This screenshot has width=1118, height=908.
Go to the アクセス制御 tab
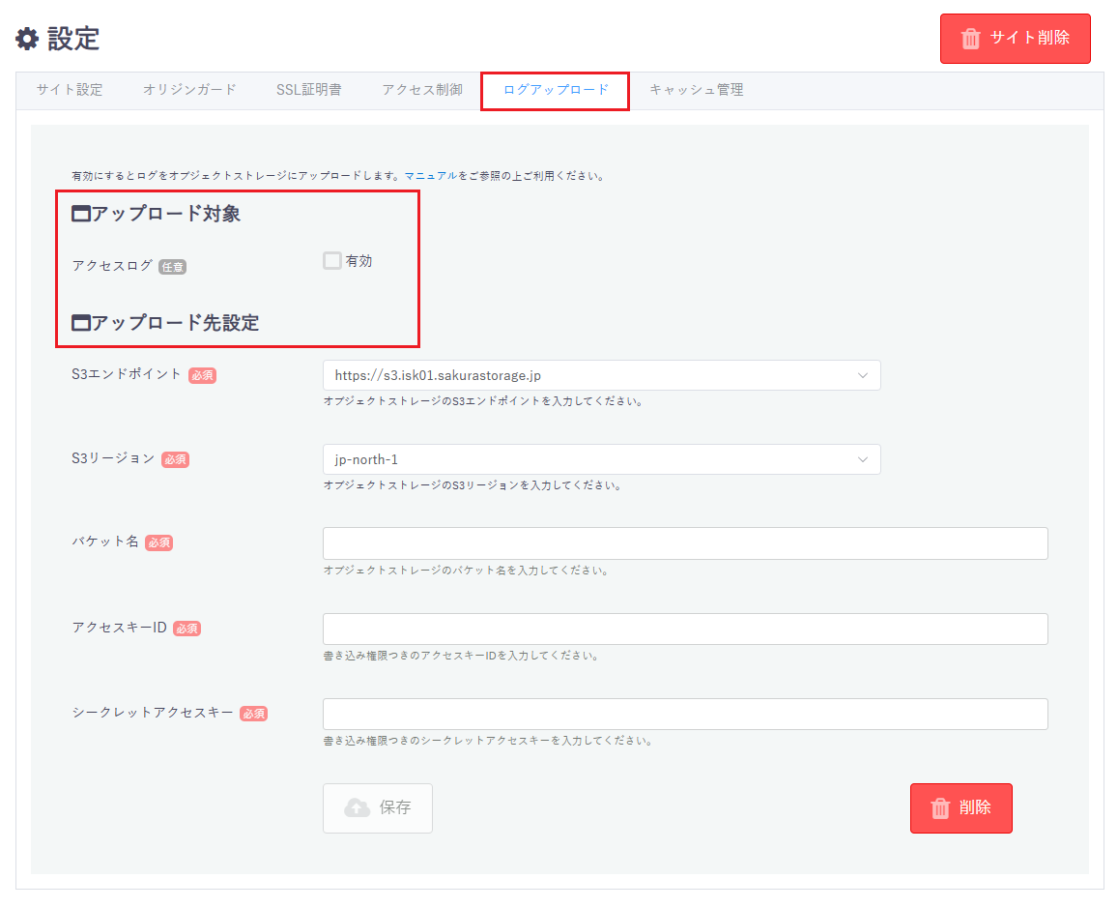(422, 90)
